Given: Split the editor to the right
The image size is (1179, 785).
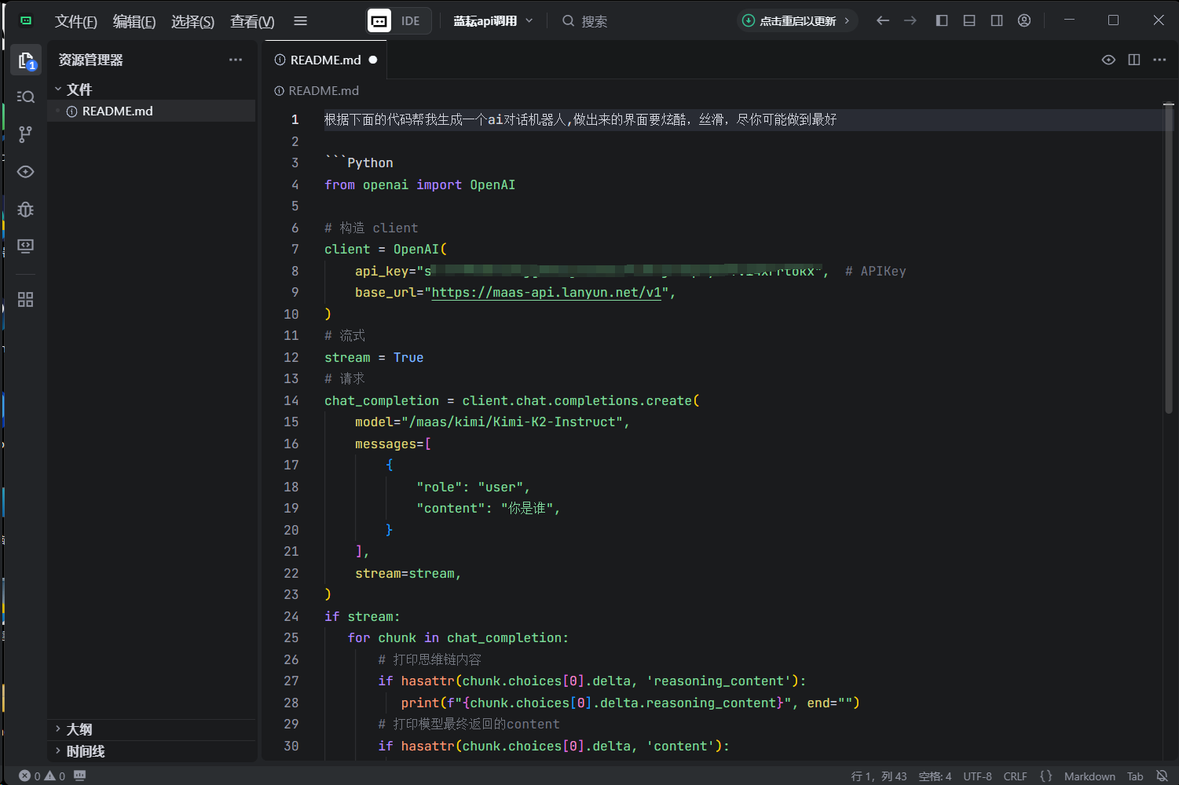Looking at the screenshot, I should point(1134,60).
